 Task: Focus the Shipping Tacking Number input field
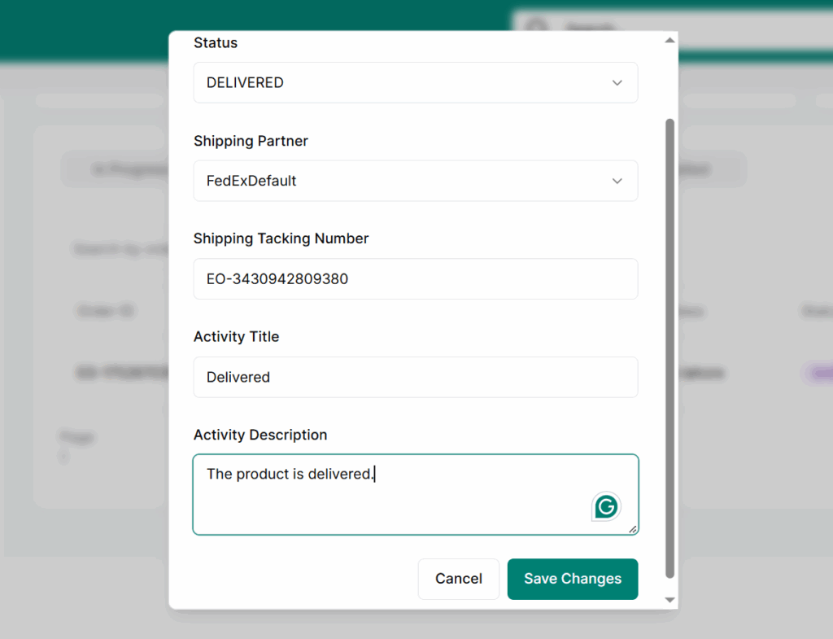click(x=415, y=279)
